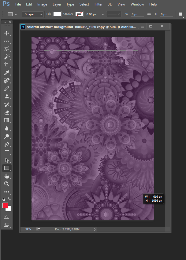Reset default foreground and background colors
Viewport: 186px width, 260px height.
pos(4,199)
